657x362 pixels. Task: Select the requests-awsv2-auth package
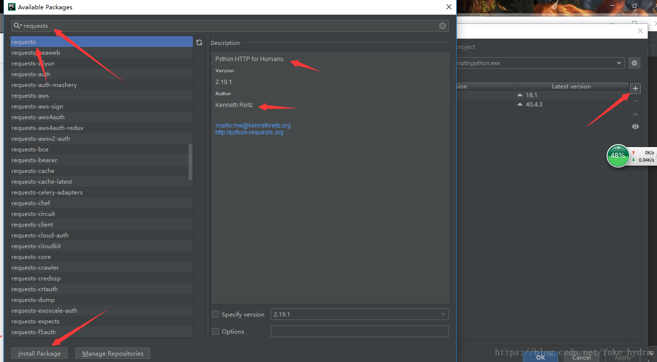click(x=101, y=139)
